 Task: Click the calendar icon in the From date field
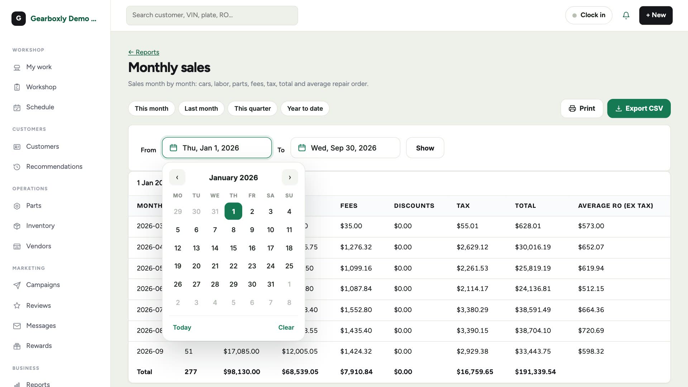[173, 148]
